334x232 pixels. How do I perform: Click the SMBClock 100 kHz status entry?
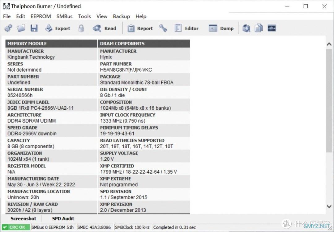132,227
